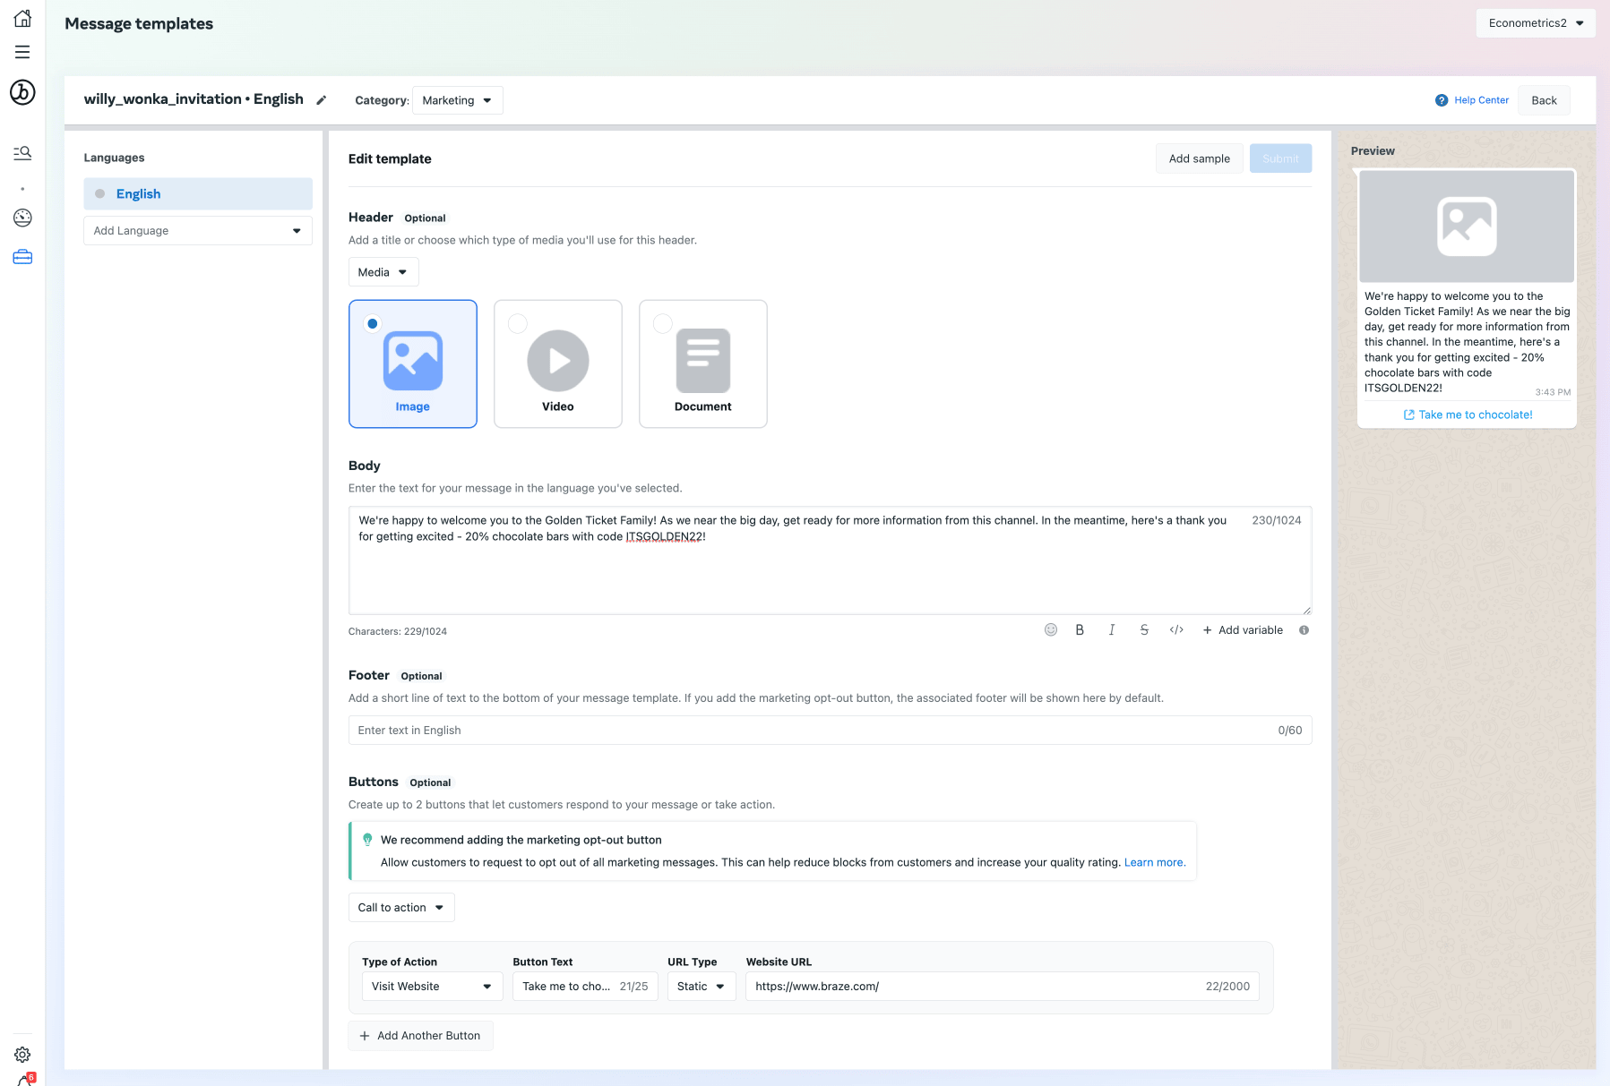Image resolution: width=1610 pixels, height=1086 pixels.
Task: Apply strikethrough formatting to body
Action: coord(1144,630)
